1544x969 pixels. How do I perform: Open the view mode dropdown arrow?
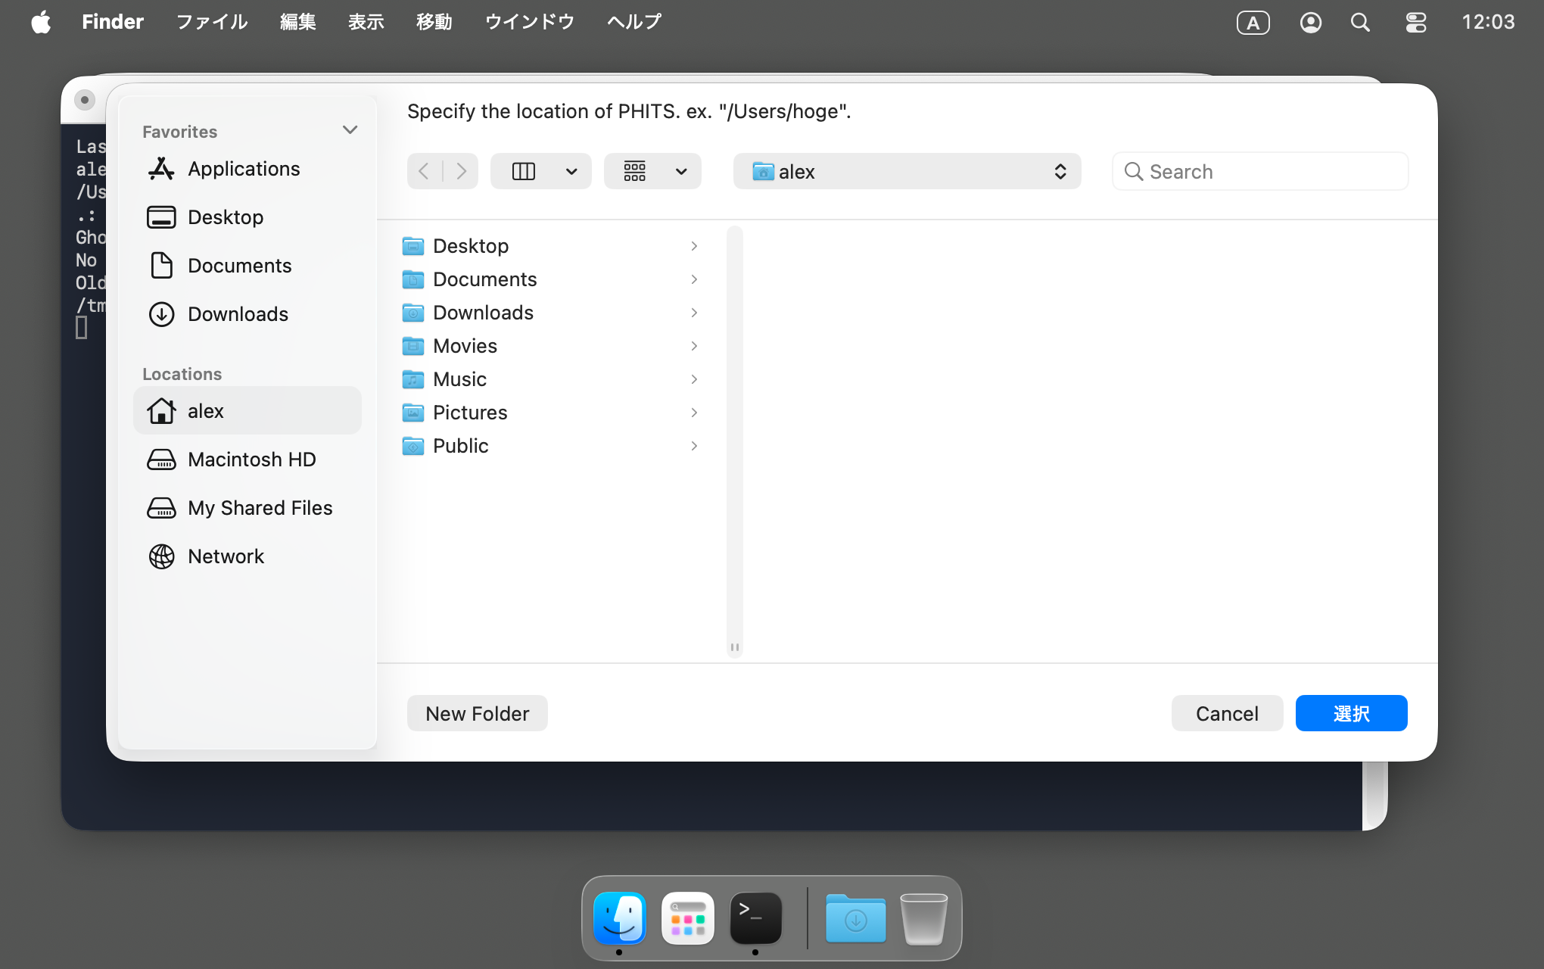(571, 172)
